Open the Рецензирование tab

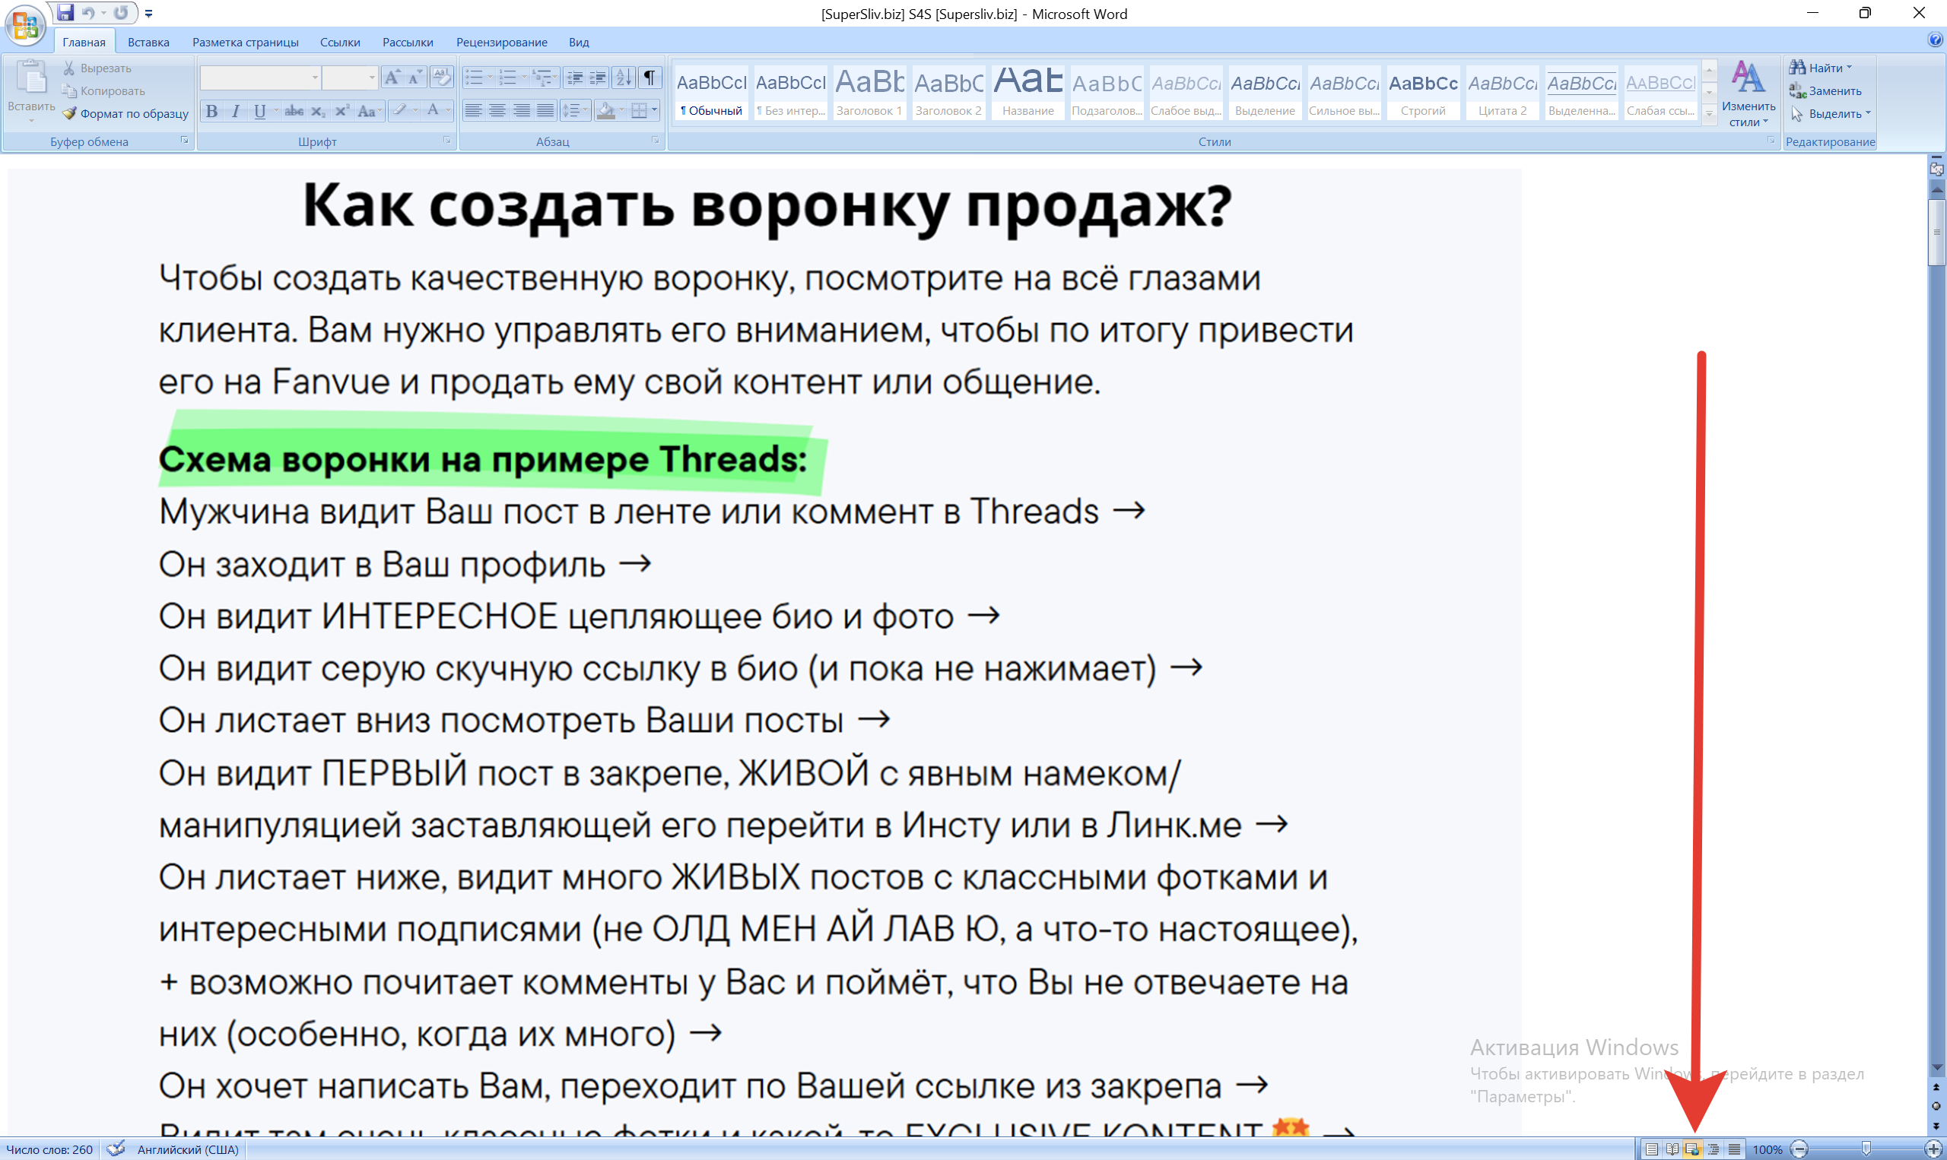pyautogui.click(x=502, y=43)
